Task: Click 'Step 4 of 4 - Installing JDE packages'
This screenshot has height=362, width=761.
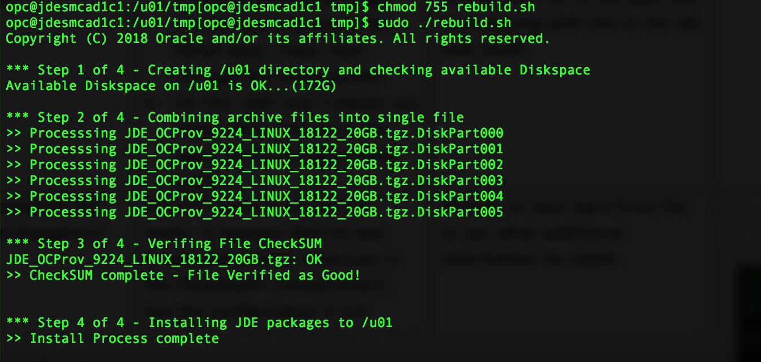Action: point(199,323)
